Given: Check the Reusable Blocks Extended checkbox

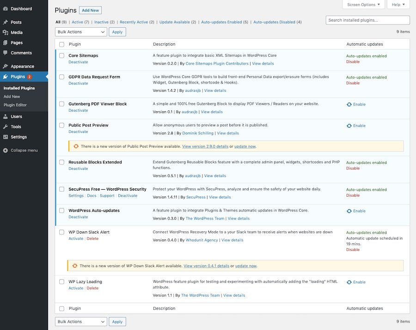Looking at the screenshot, I should 61,162.
